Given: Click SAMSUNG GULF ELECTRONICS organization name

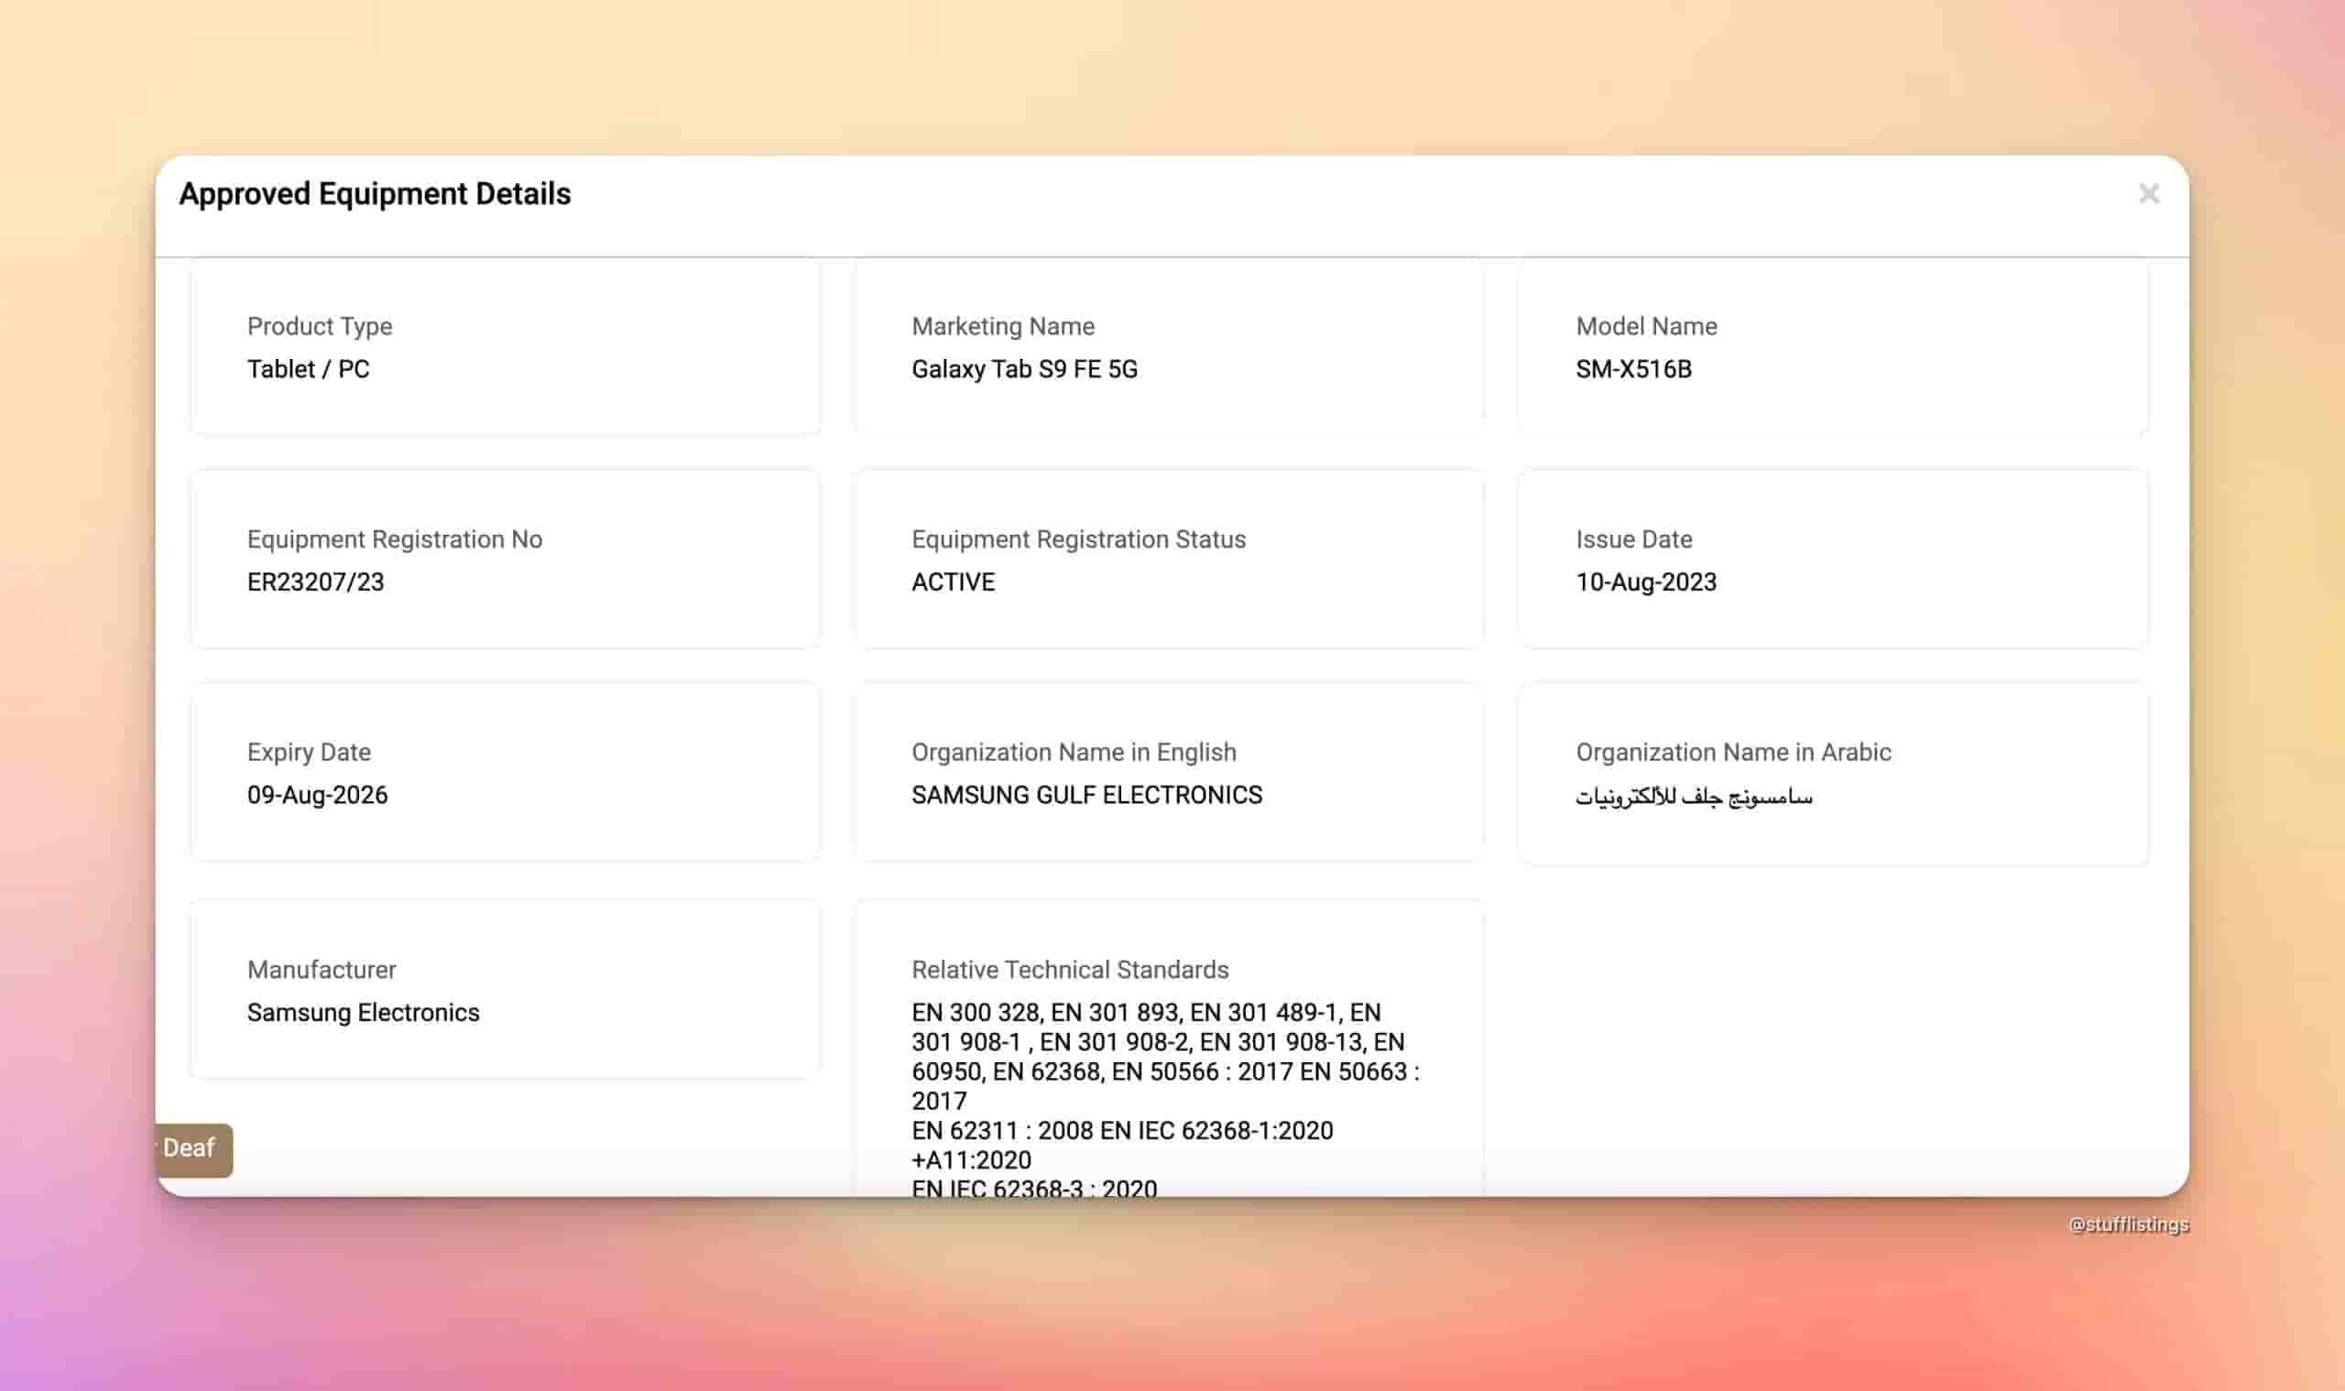Looking at the screenshot, I should pos(1085,795).
